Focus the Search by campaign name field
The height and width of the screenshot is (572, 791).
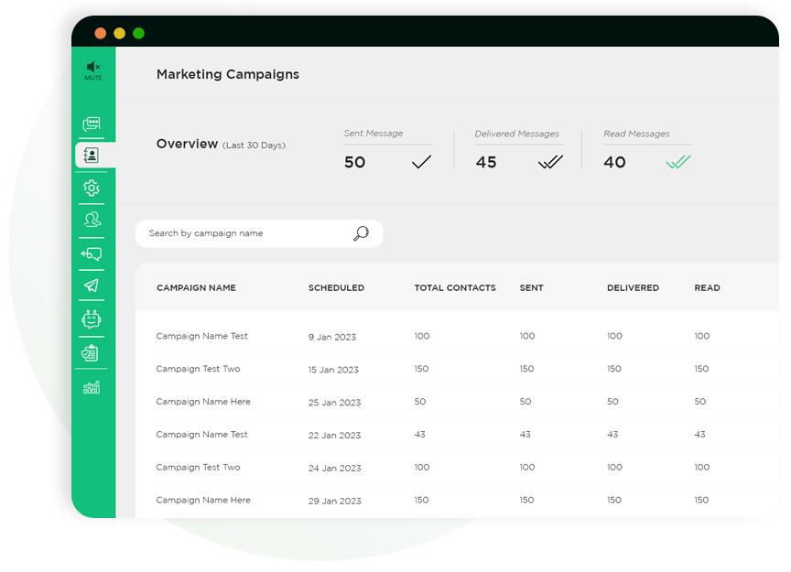tap(259, 233)
